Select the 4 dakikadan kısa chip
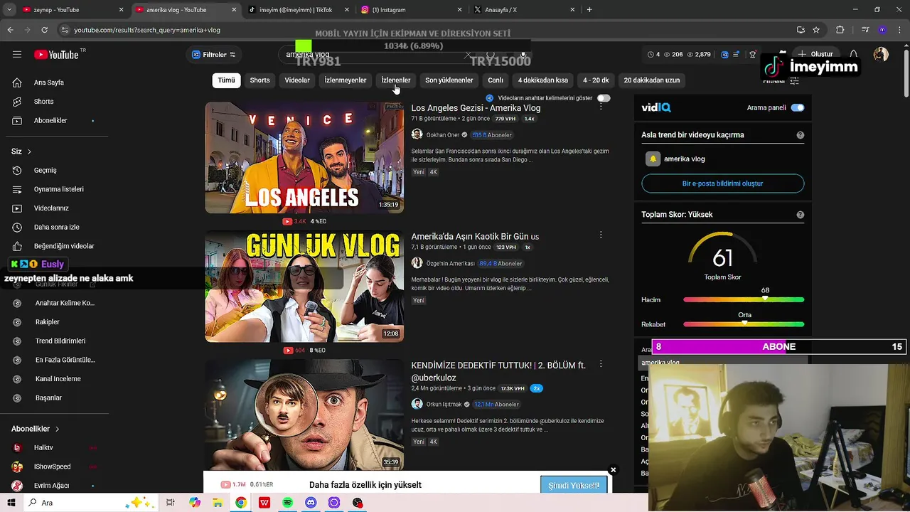 click(x=543, y=80)
